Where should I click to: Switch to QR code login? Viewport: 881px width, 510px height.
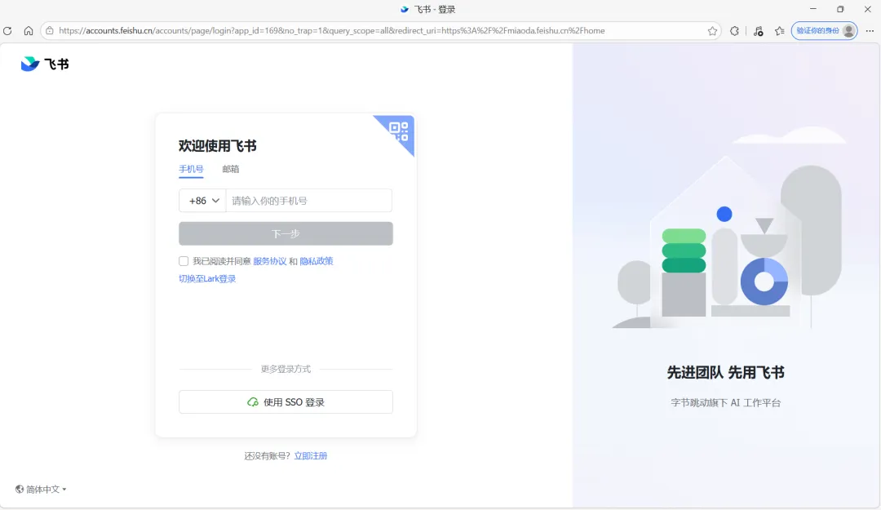pos(400,131)
